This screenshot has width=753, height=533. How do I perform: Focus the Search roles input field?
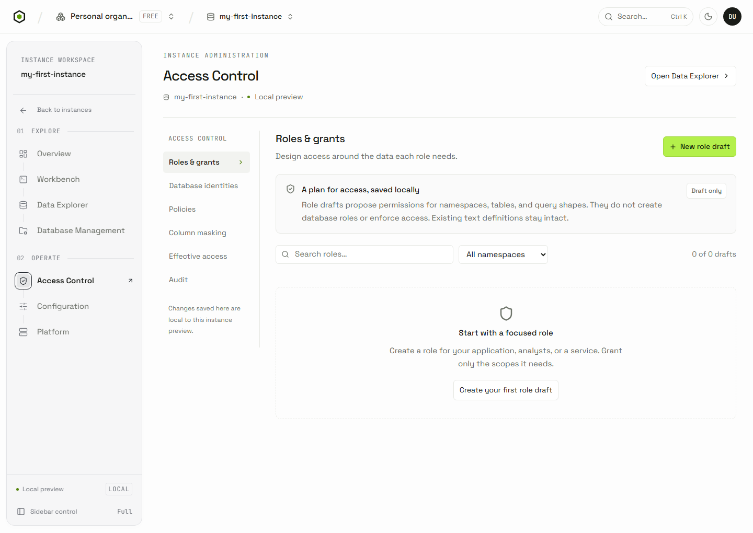[364, 254]
